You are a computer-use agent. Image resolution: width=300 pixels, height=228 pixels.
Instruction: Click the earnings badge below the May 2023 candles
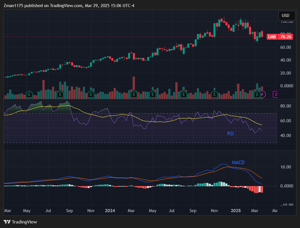pos(29,94)
